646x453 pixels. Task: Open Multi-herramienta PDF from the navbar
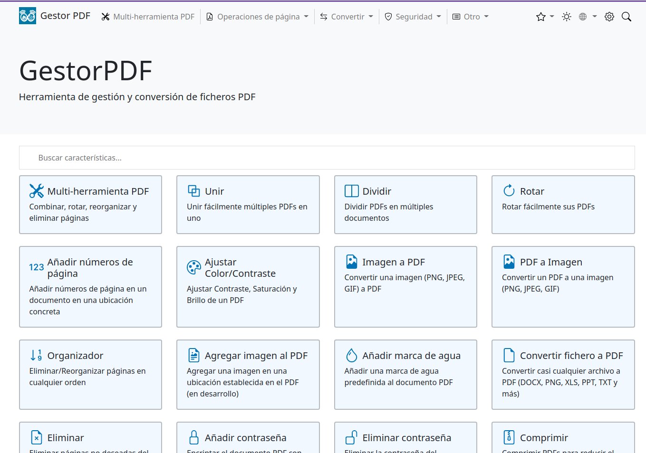148,17
